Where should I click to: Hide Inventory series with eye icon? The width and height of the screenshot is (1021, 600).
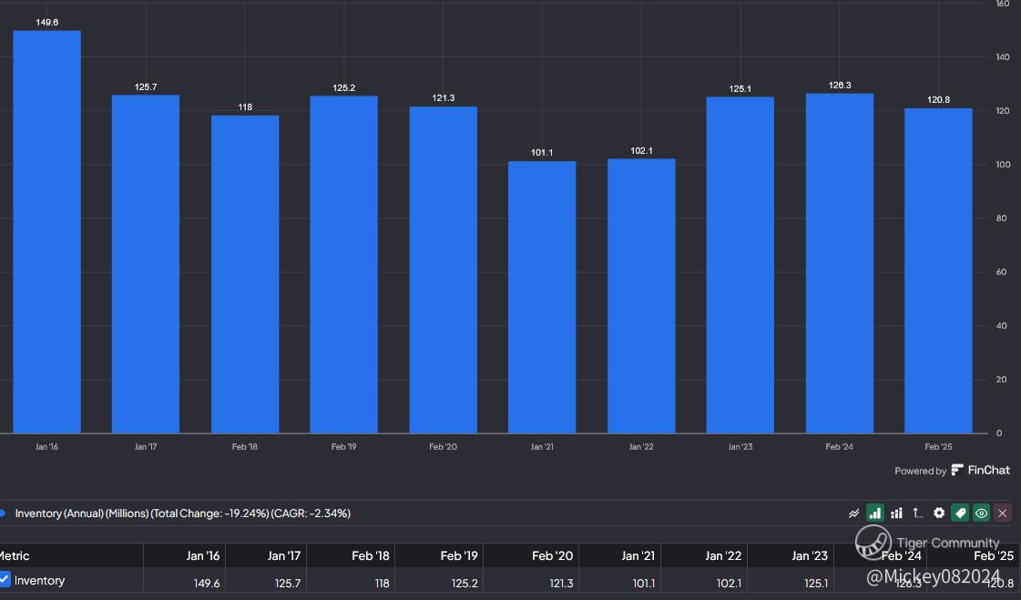coord(981,514)
